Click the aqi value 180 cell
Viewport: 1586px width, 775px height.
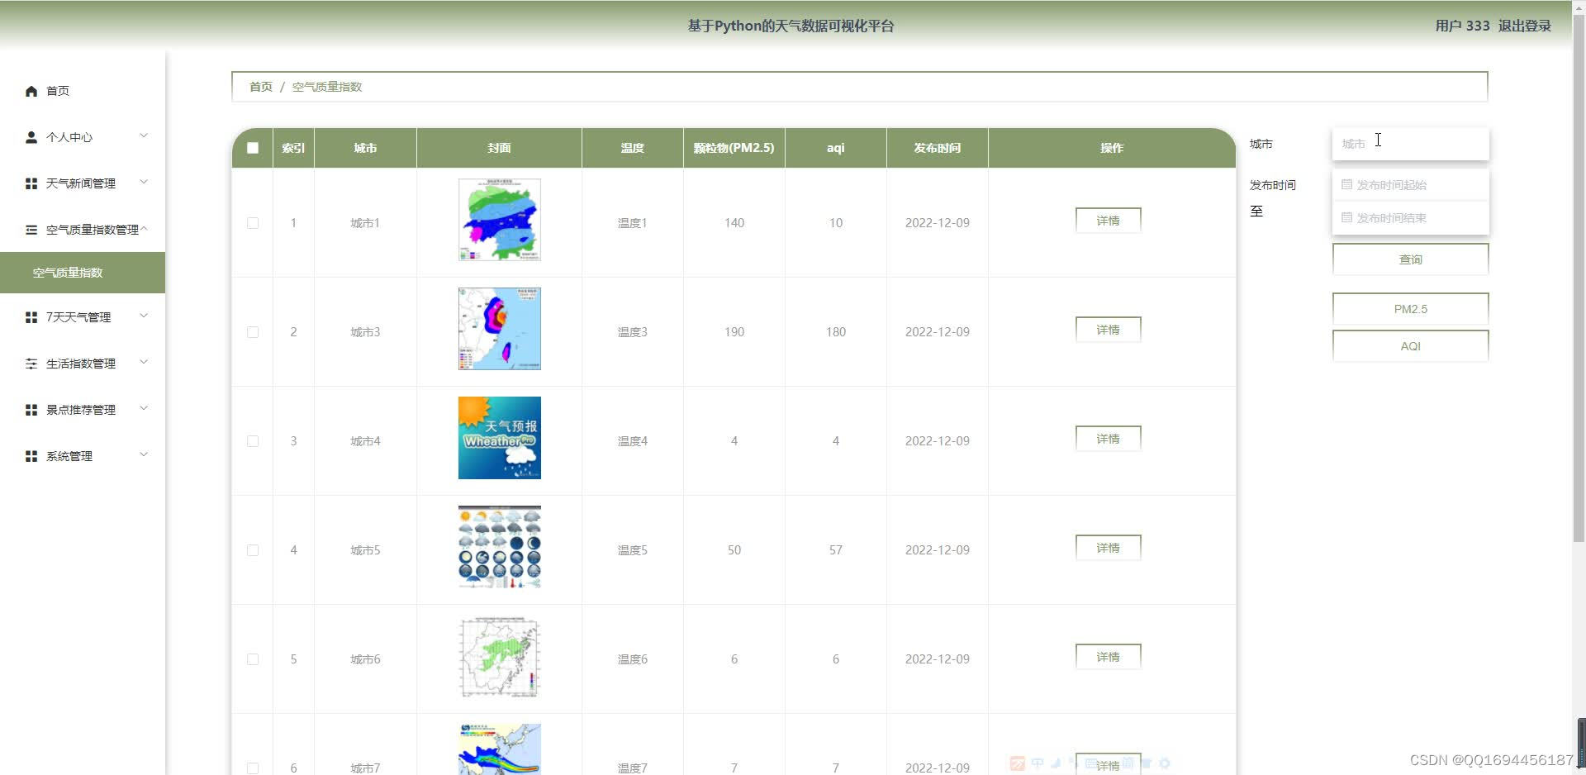[x=836, y=332]
